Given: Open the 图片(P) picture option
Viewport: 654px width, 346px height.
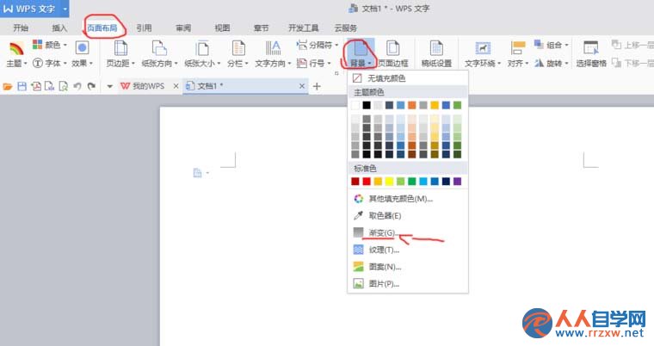Looking at the screenshot, I should pos(408,284).
